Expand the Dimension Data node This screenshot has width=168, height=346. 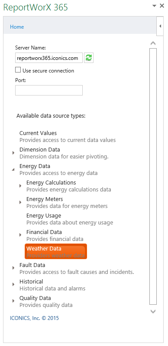pos(13,153)
